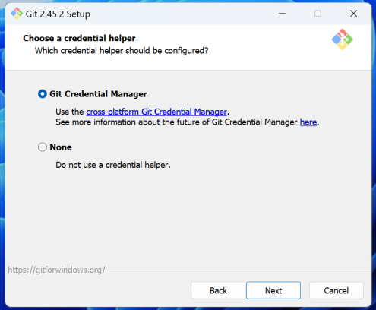Click the "Choose a credential helper" heading

[x=79, y=38]
